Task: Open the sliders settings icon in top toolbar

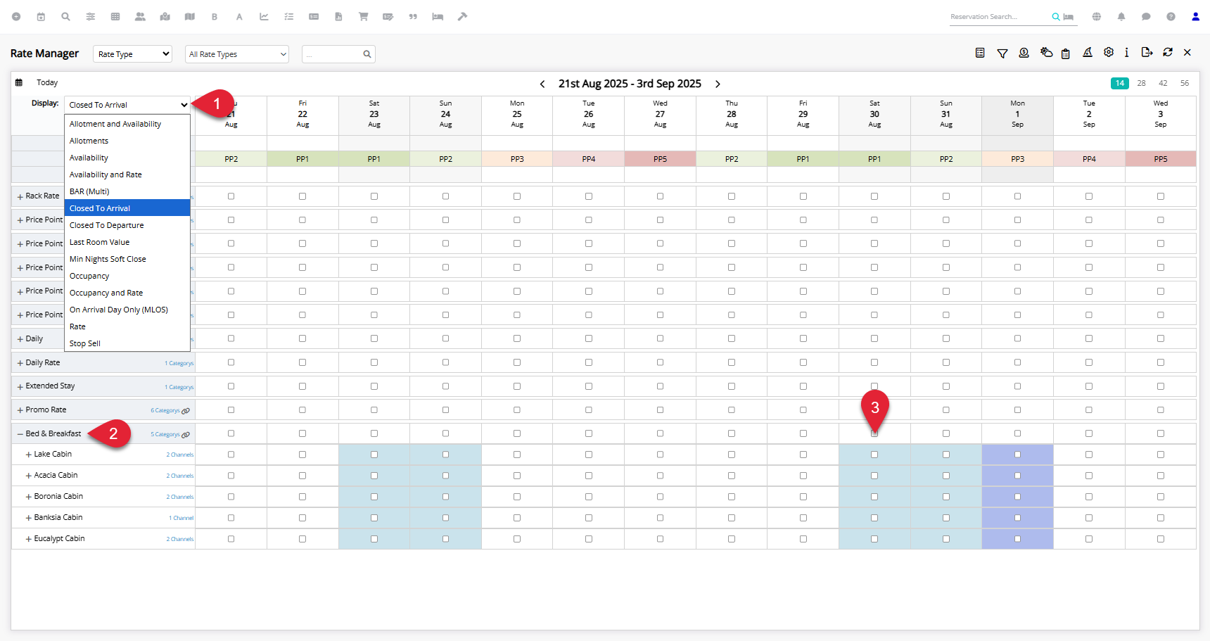Action: (91, 17)
